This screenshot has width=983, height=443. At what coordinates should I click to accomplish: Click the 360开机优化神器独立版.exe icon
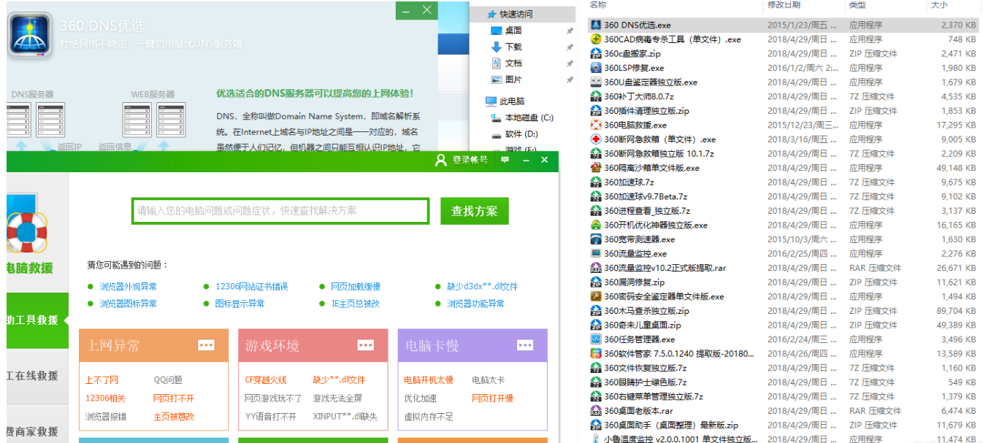click(x=596, y=225)
